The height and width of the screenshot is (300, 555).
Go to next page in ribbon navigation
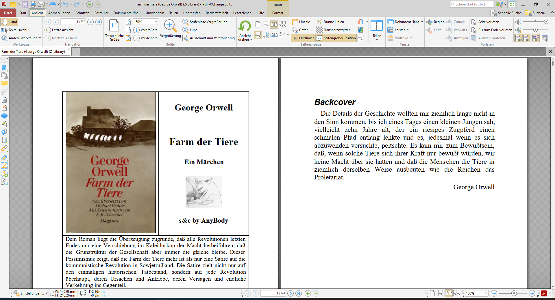pyautogui.click(x=90, y=22)
